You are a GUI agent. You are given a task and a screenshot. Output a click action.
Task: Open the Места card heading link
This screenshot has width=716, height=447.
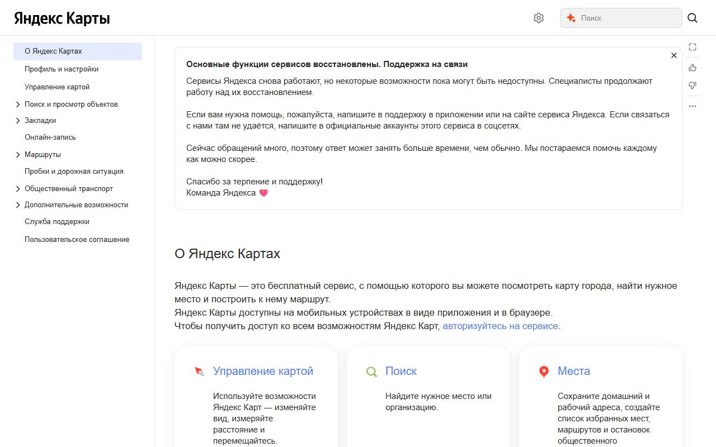click(x=574, y=371)
